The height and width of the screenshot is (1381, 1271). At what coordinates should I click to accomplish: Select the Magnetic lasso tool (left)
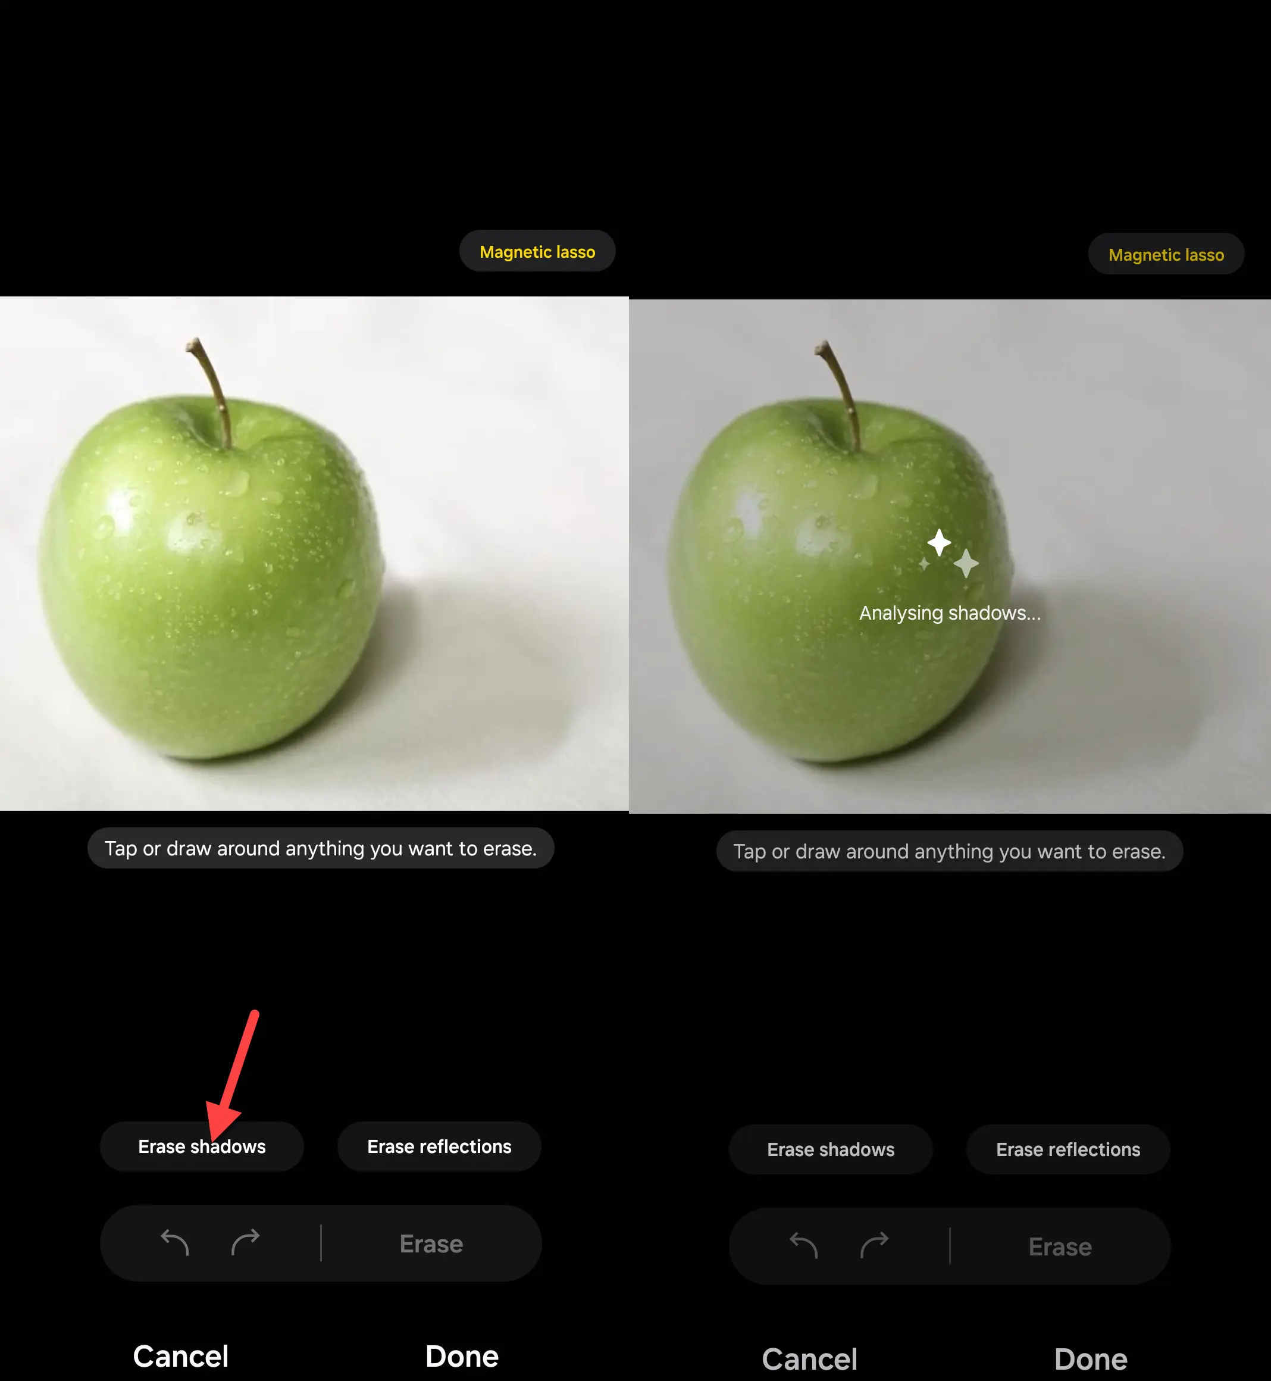pyautogui.click(x=536, y=251)
